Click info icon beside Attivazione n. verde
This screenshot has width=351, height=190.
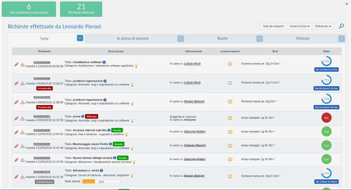click(x=102, y=170)
